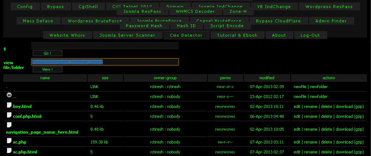Image resolution: width=371 pixels, height=156 pixels.
Task: Open the Script Encode tool
Action: point(227,26)
